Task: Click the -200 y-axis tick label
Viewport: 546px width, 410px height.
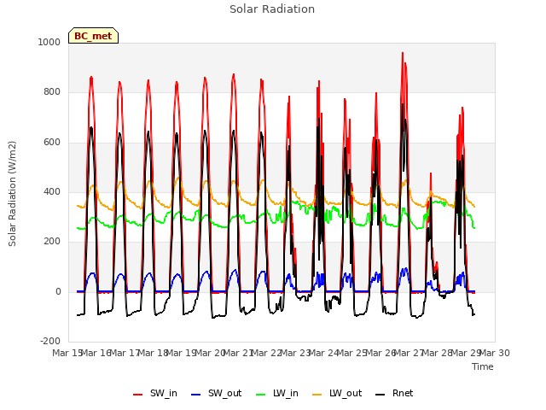Action: tap(50, 341)
